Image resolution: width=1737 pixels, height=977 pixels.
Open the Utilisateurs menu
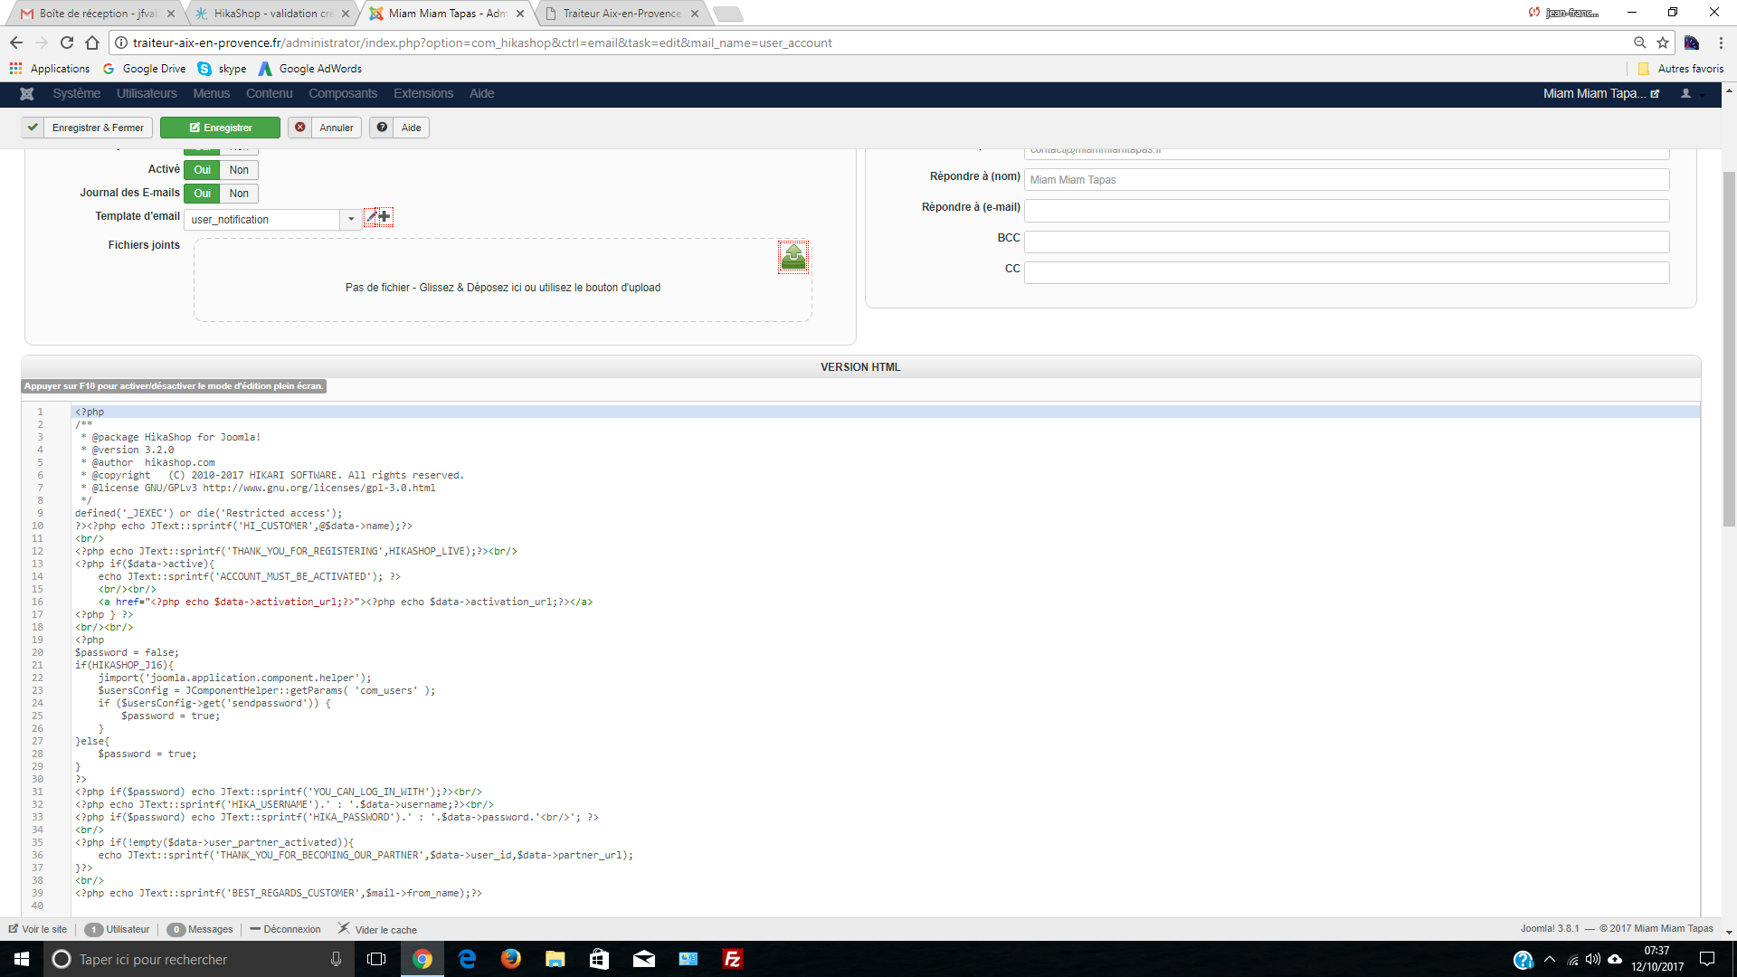147,94
